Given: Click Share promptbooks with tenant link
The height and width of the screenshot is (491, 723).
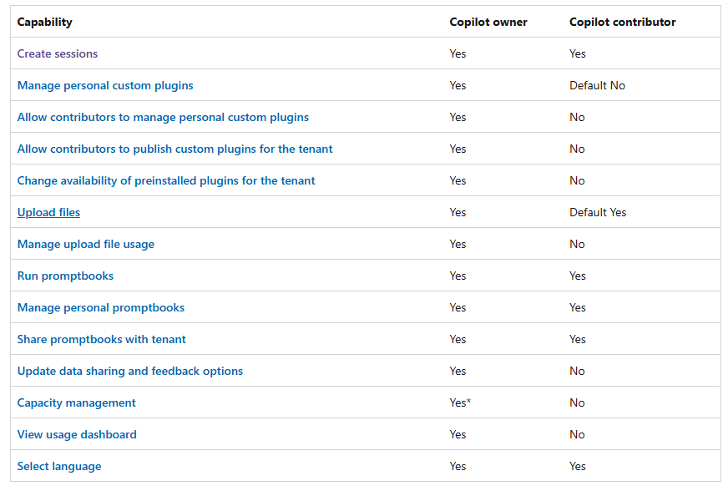Looking at the screenshot, I should click(x=102, y=339).
